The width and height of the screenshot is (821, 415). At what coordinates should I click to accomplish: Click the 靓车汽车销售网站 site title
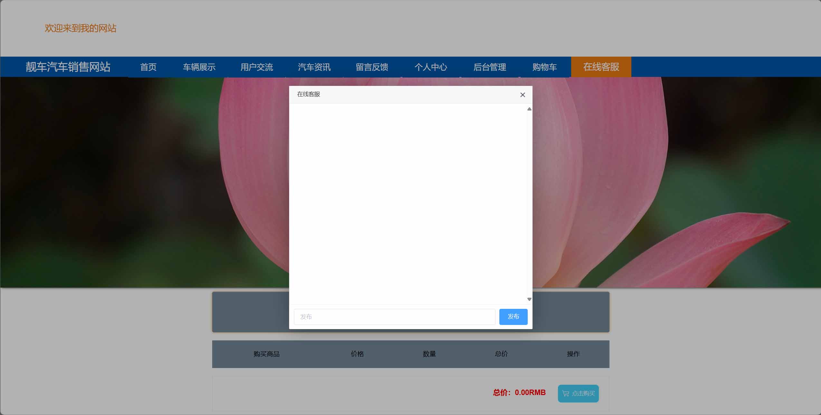[x=68, y=67]
